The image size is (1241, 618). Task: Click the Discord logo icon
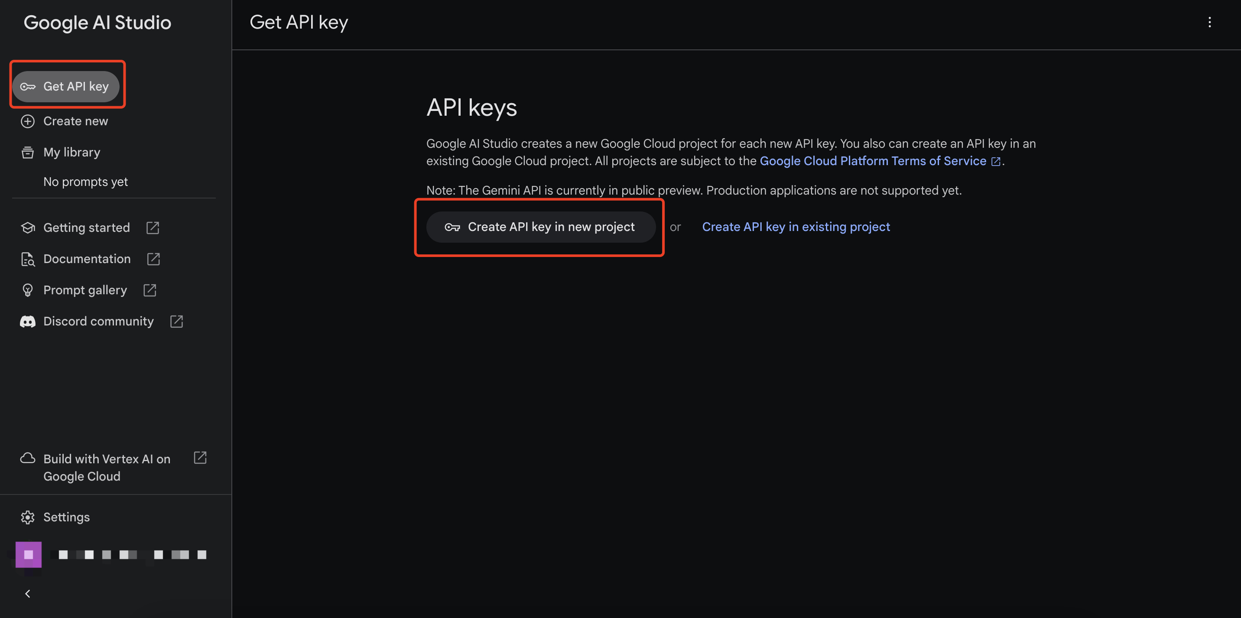click(27, 321)
